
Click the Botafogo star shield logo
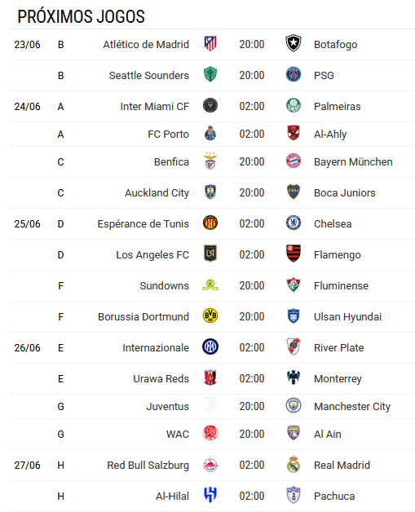(x=294, y=44)
